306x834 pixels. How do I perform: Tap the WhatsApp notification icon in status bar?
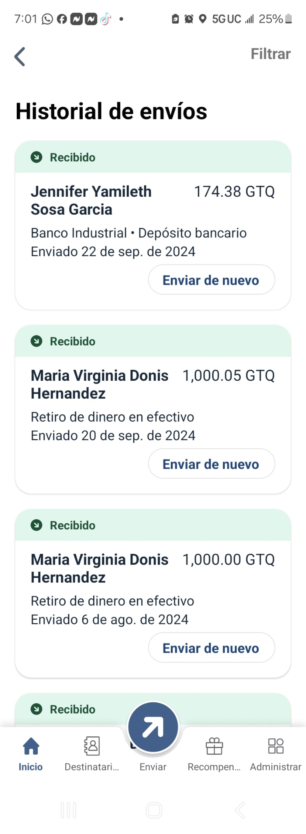pyautogui.click(x=47, y=19)
